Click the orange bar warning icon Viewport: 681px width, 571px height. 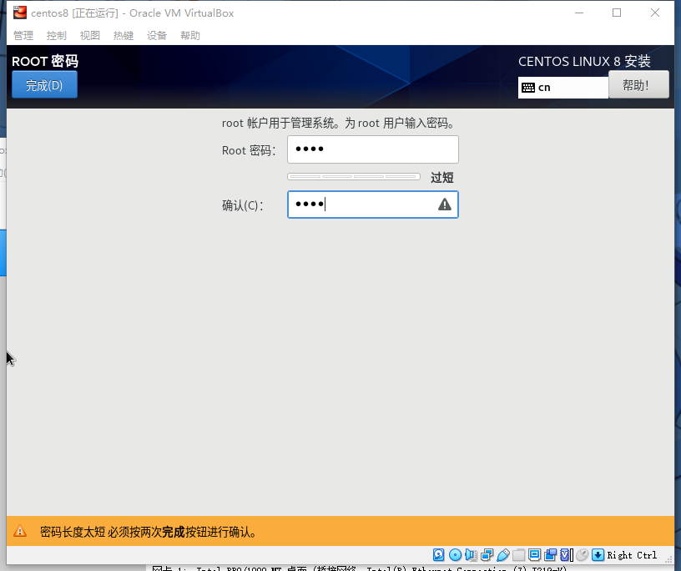[x=20, y=531]
